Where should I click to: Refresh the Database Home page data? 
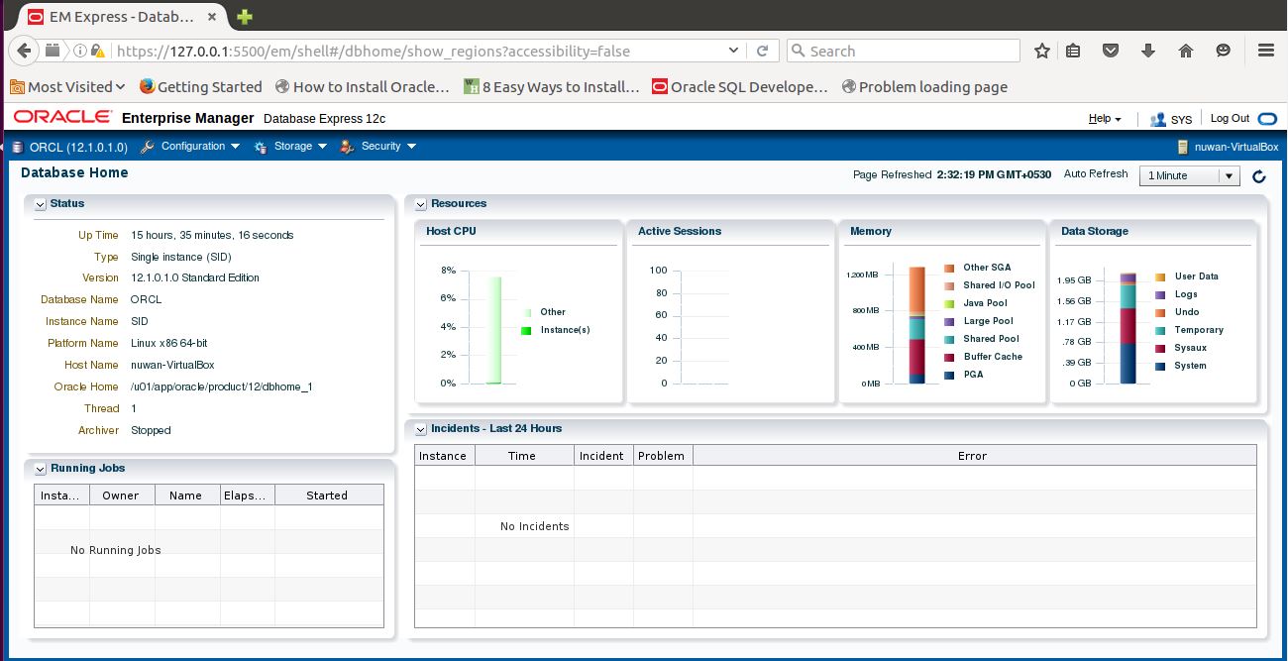1259,176
